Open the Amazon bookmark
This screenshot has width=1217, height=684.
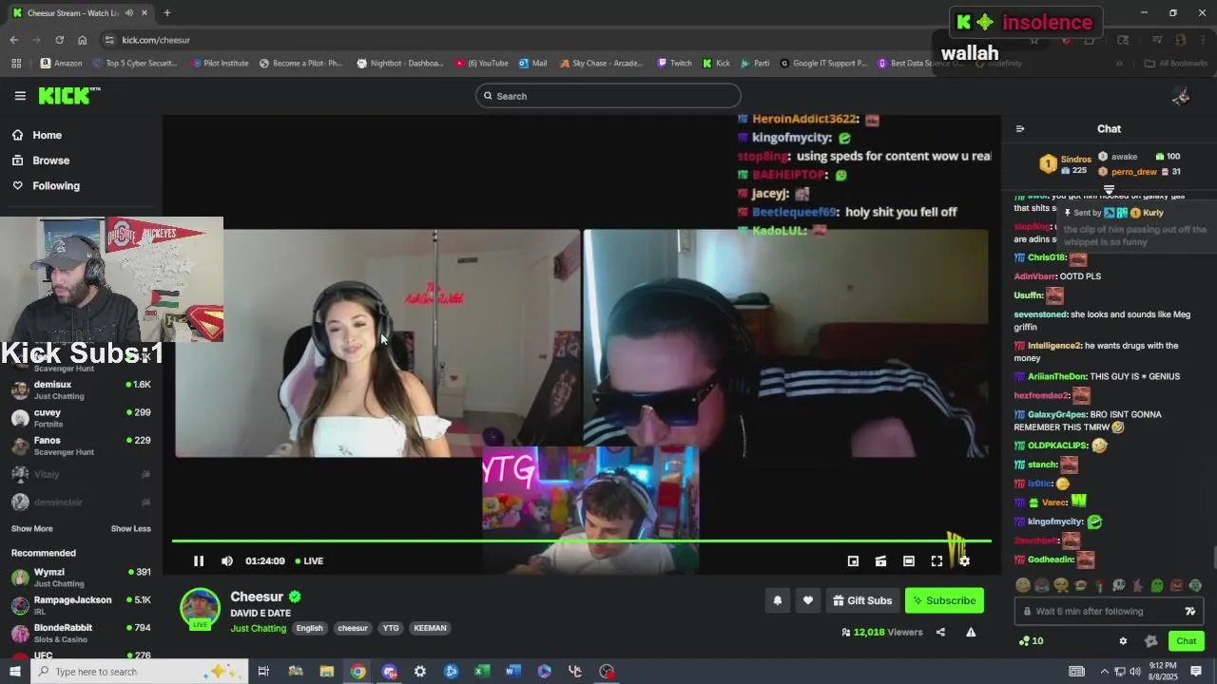61,64
